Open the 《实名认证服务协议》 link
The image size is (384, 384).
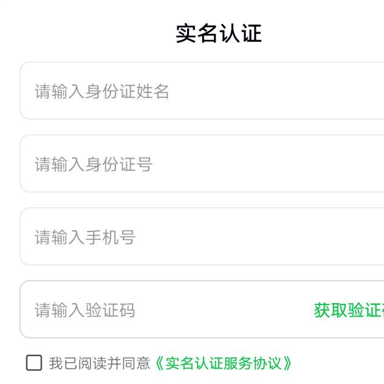[x=222, y=363]
